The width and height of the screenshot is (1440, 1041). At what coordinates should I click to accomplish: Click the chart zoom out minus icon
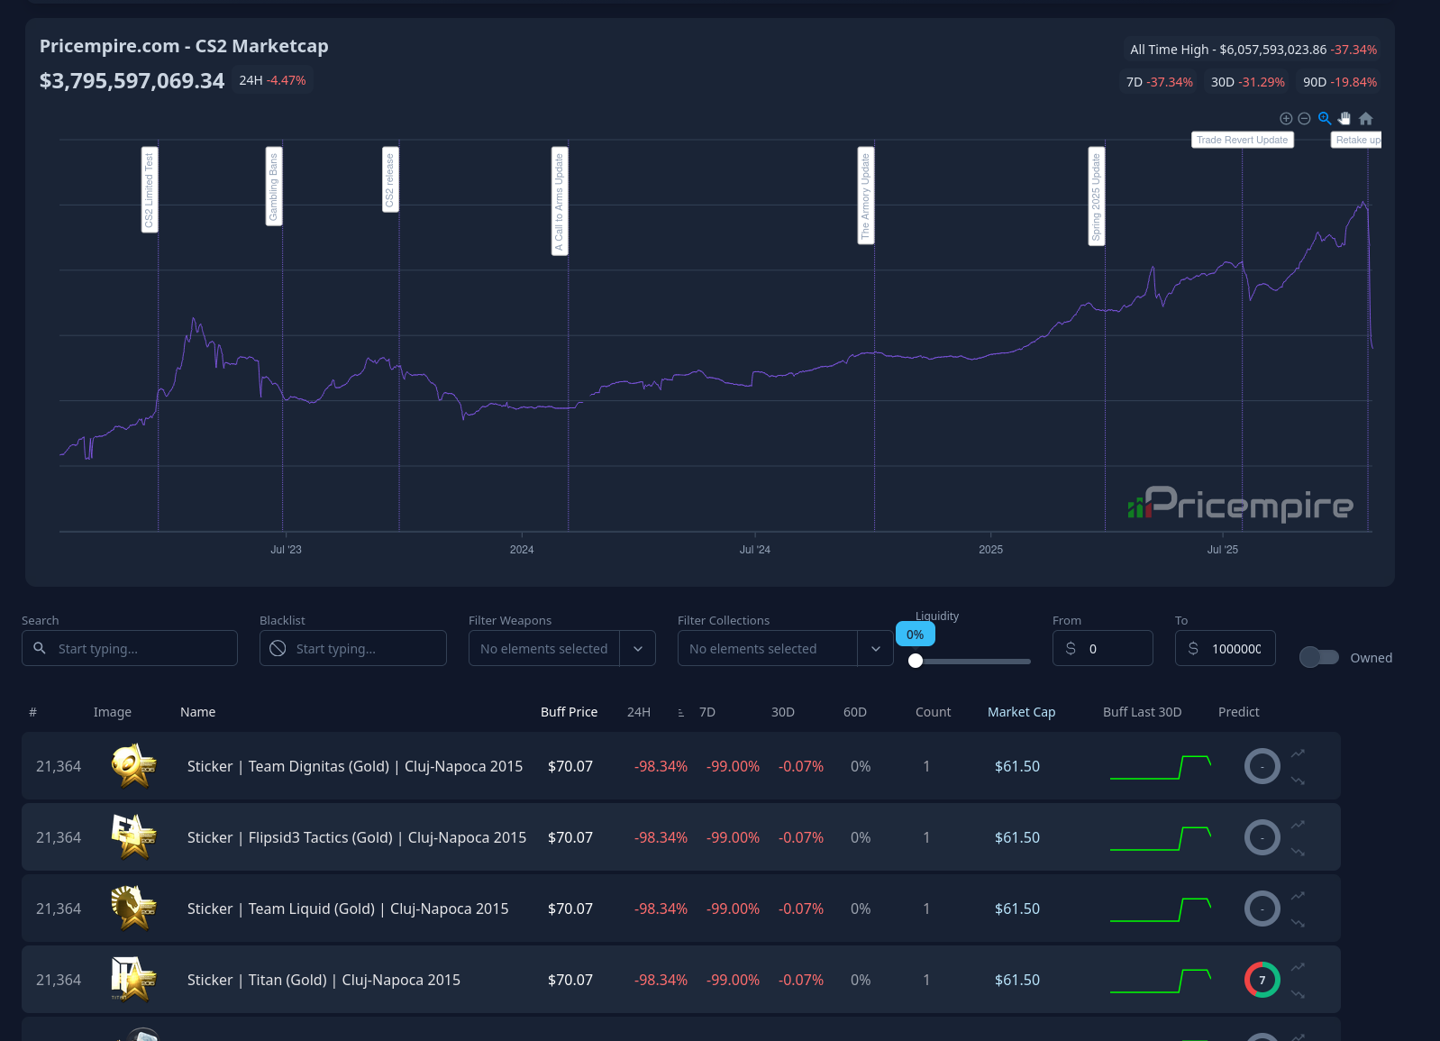coord(1304,119)
